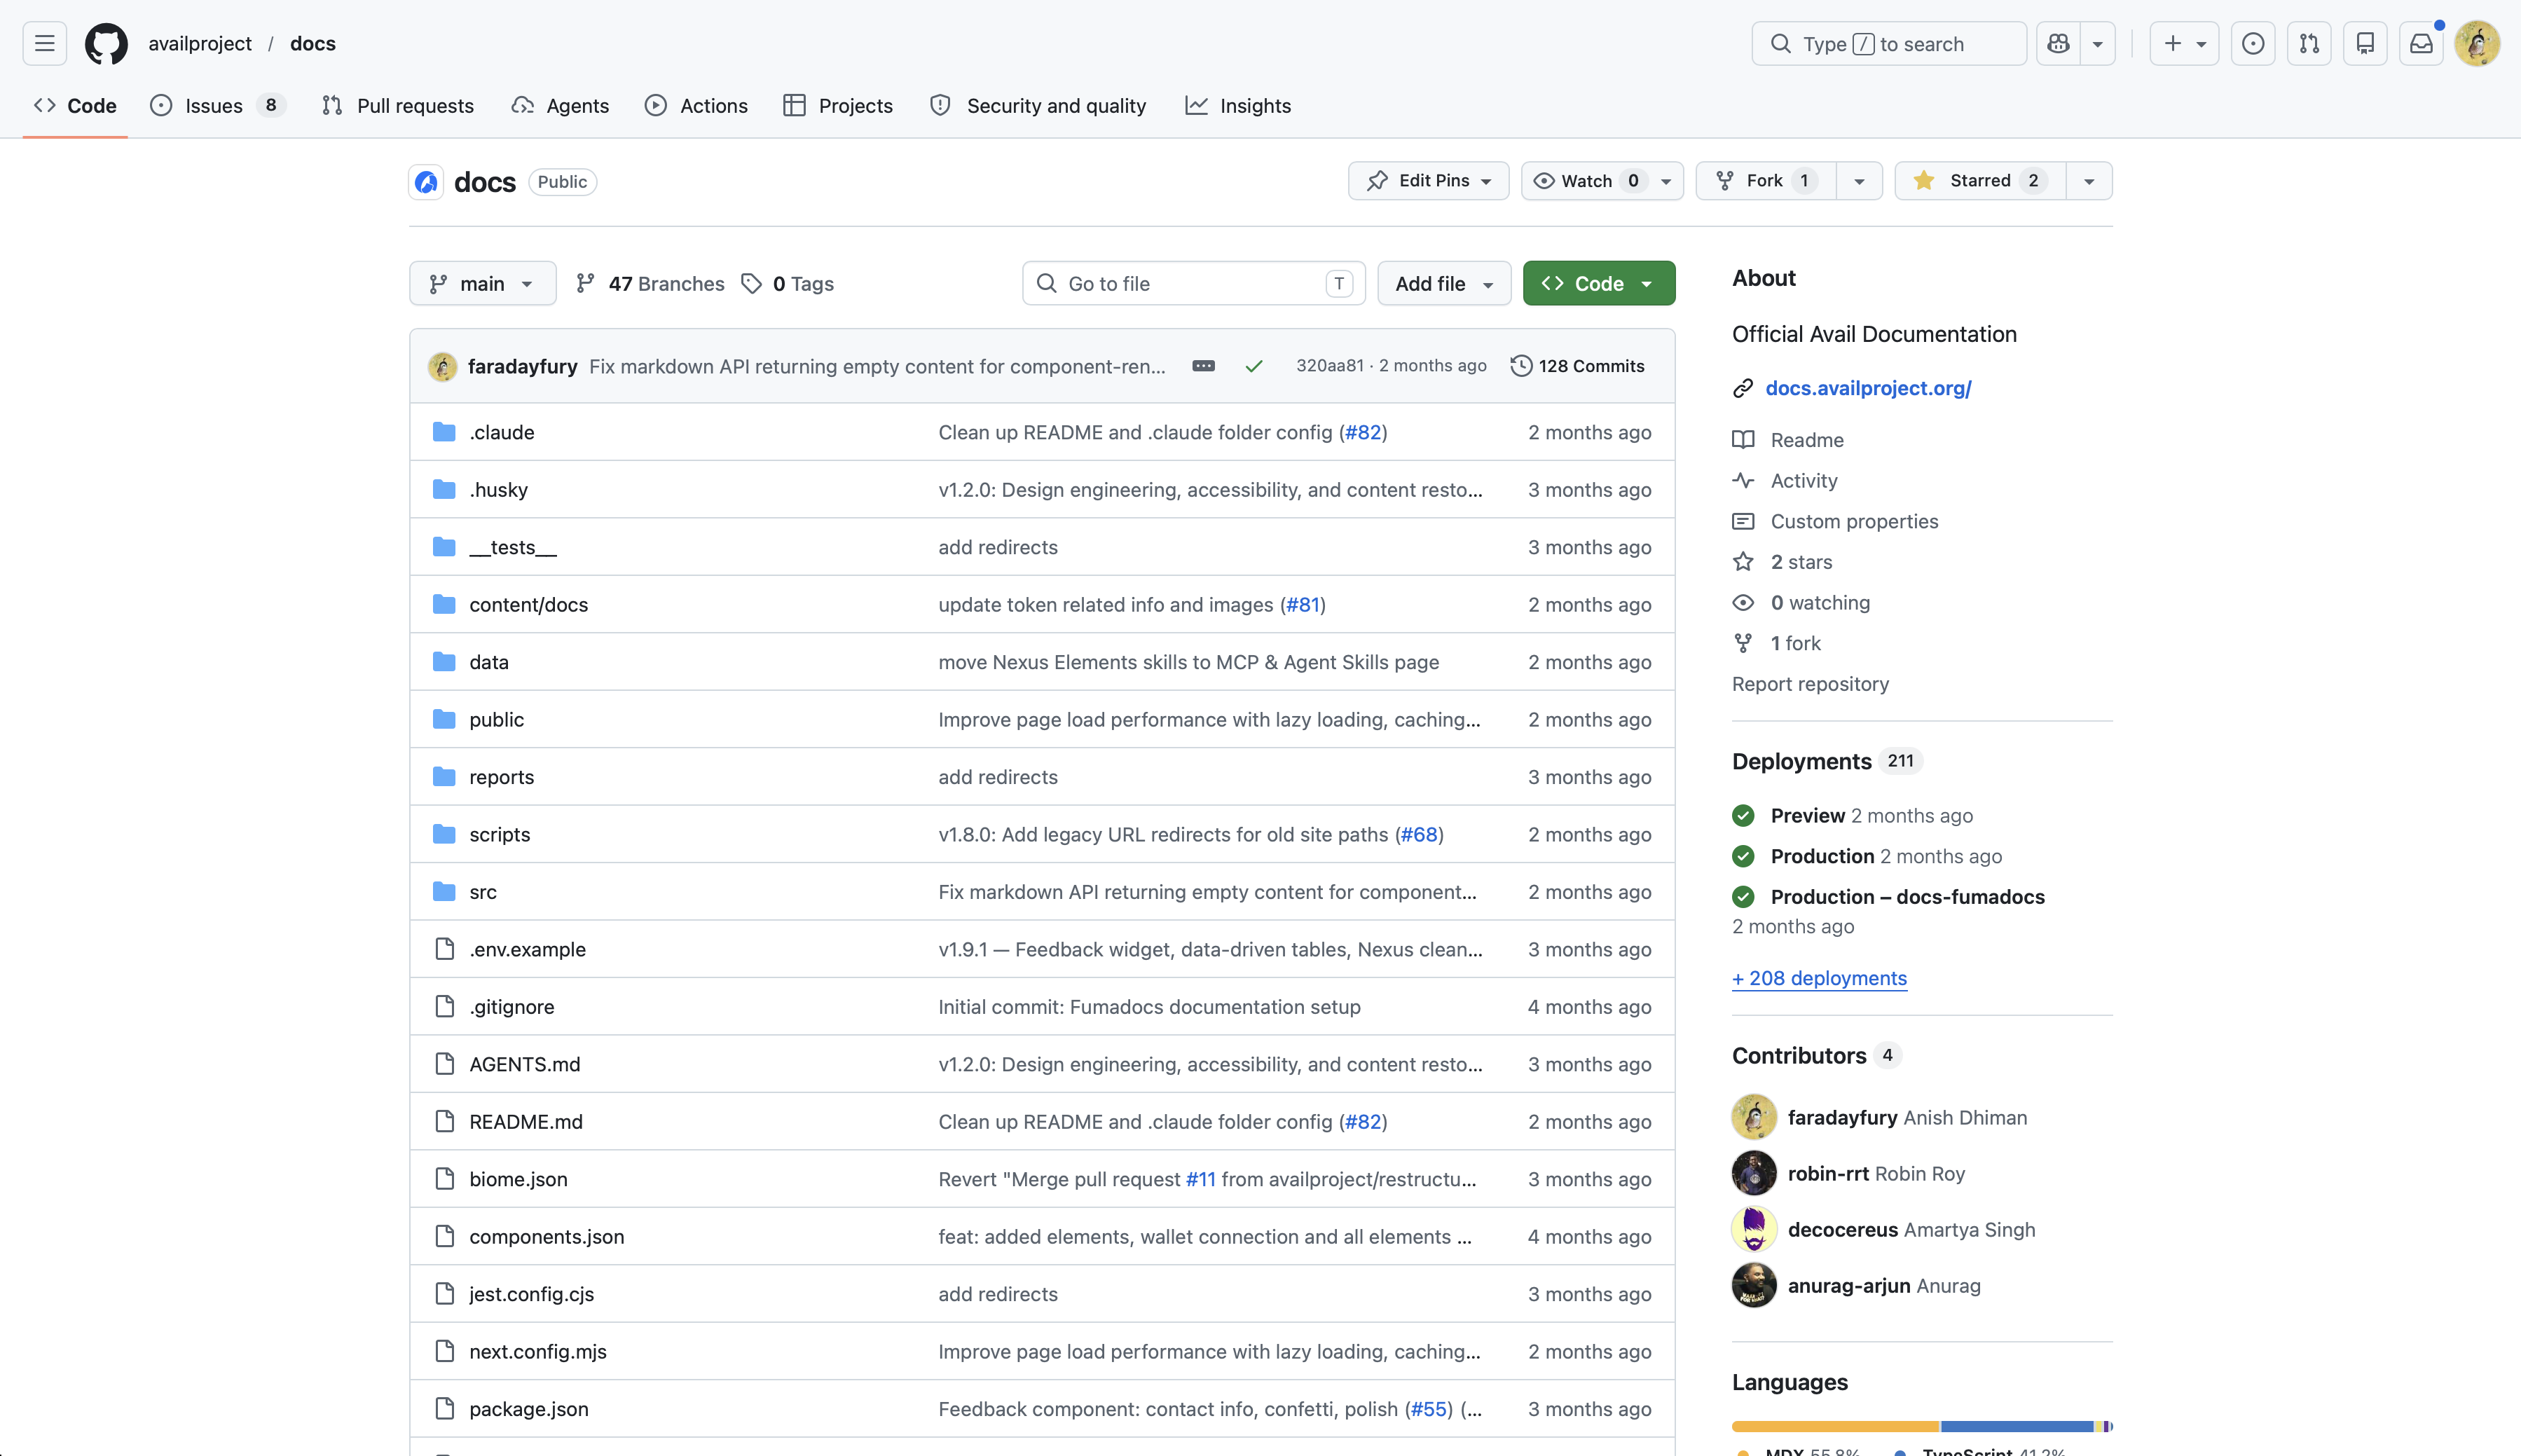Click the src folder icon

pyautogui.click(x=444, y=892)
